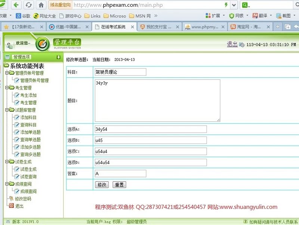Focus the 选项D input field
The width and height of the screenshot is (299, 225).
(151, 163)
